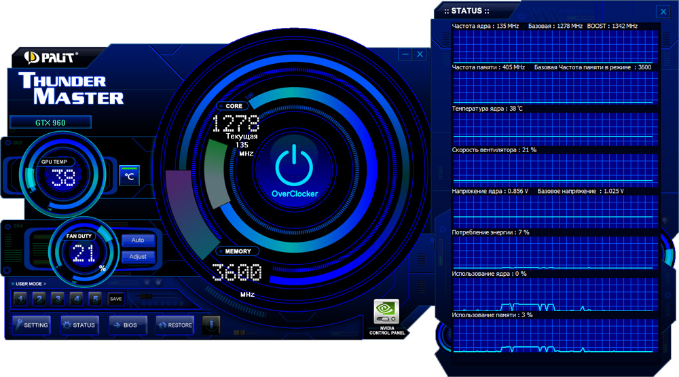
Task: Open the BIOS panel
Action: pyautogui.click(x=128, y=325)
